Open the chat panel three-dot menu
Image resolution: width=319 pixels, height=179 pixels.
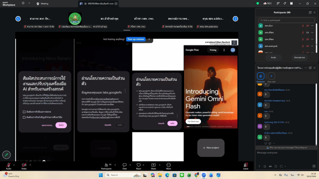(x=306, y=68)
